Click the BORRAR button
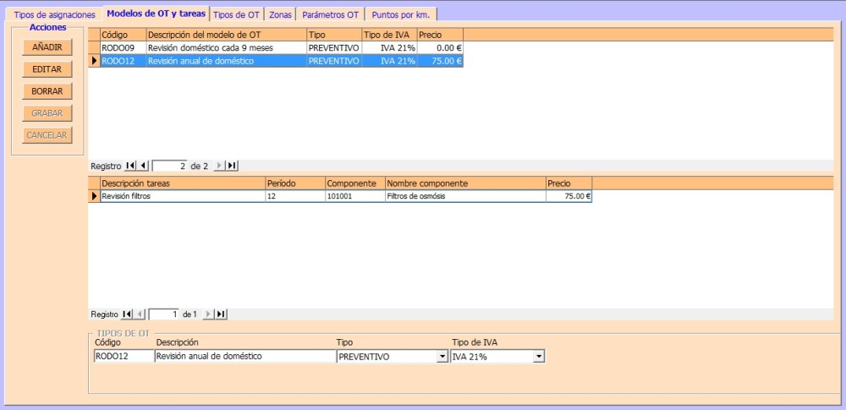The width and height of the screenshot is (846, 410). [x=47, y=91]
